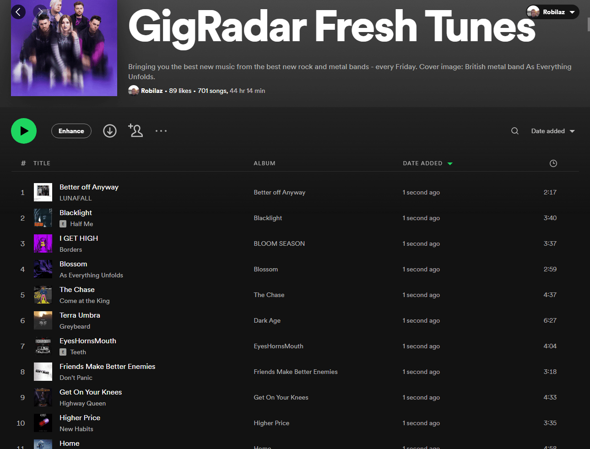Click the Friends Make Better Enemies song title
The width and height of the screenshot is (590, 449).
107,366
